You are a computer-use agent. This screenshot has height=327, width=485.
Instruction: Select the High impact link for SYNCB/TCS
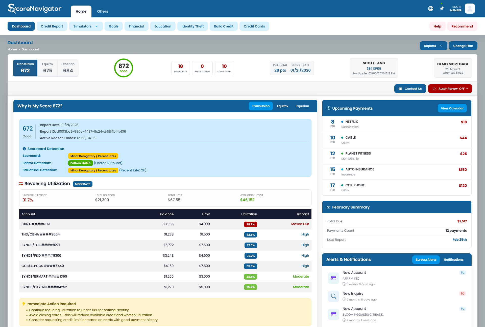[305, 245]
